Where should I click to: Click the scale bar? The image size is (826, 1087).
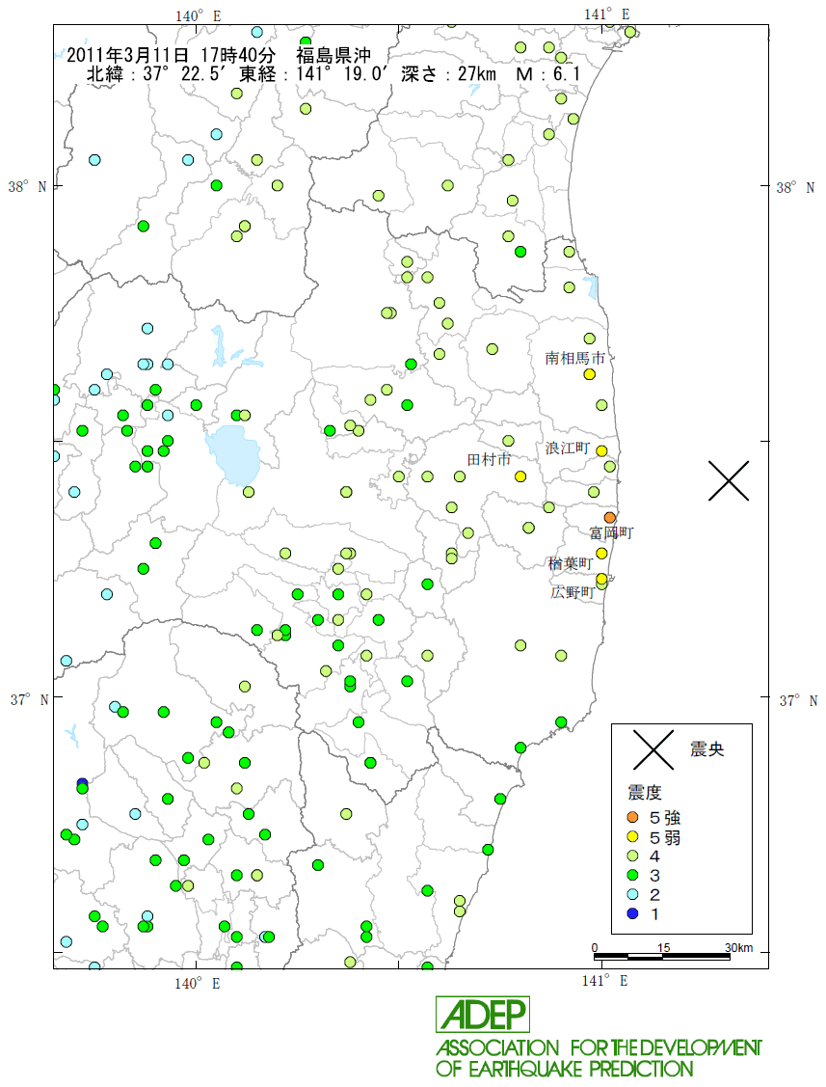tap(662, 957)
